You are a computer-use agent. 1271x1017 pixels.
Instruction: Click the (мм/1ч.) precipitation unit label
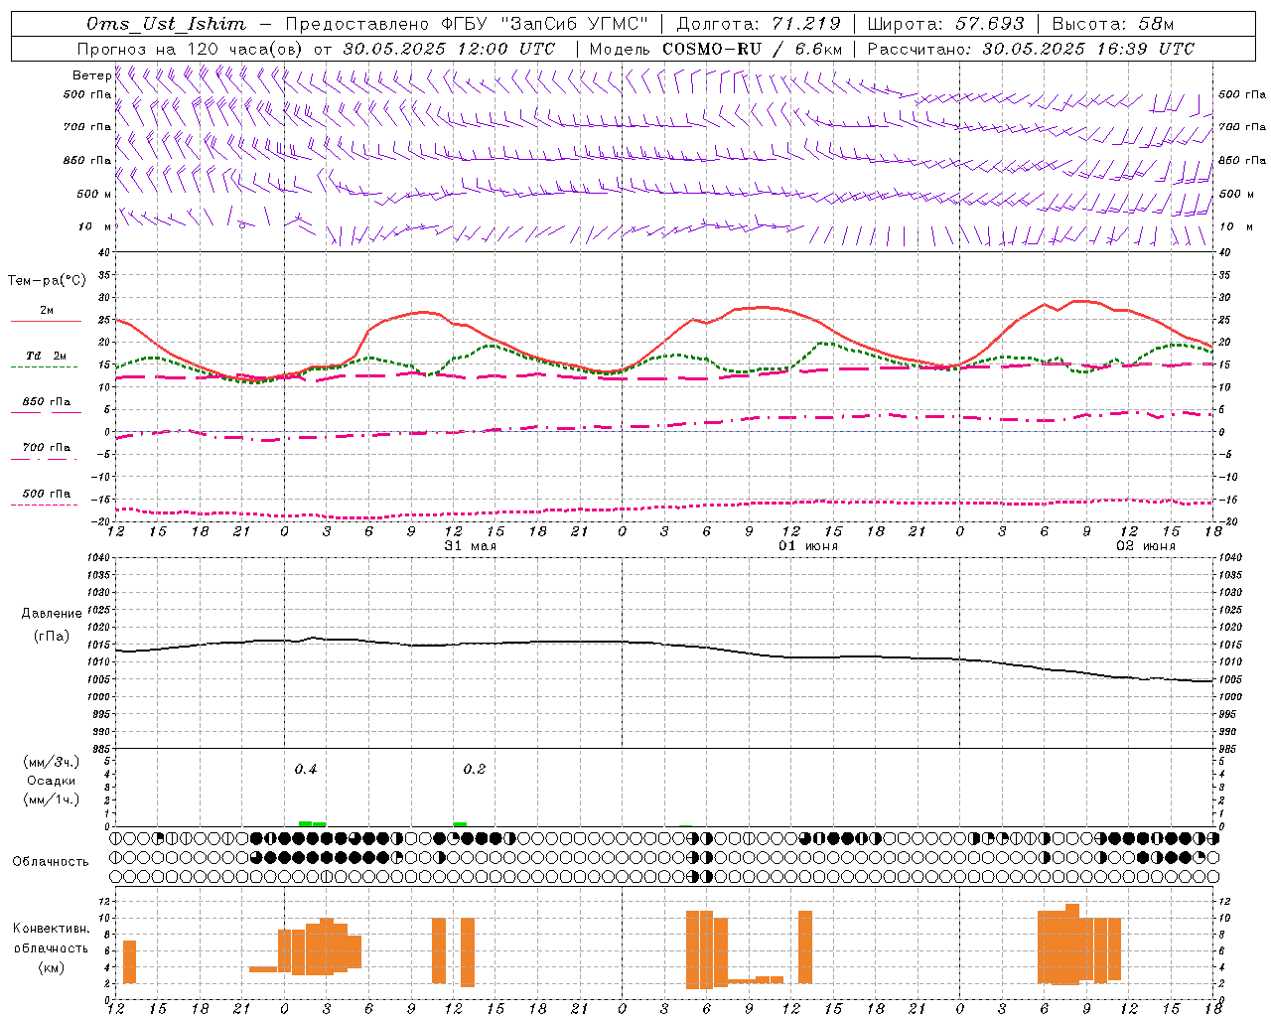(x=52, y=799)
